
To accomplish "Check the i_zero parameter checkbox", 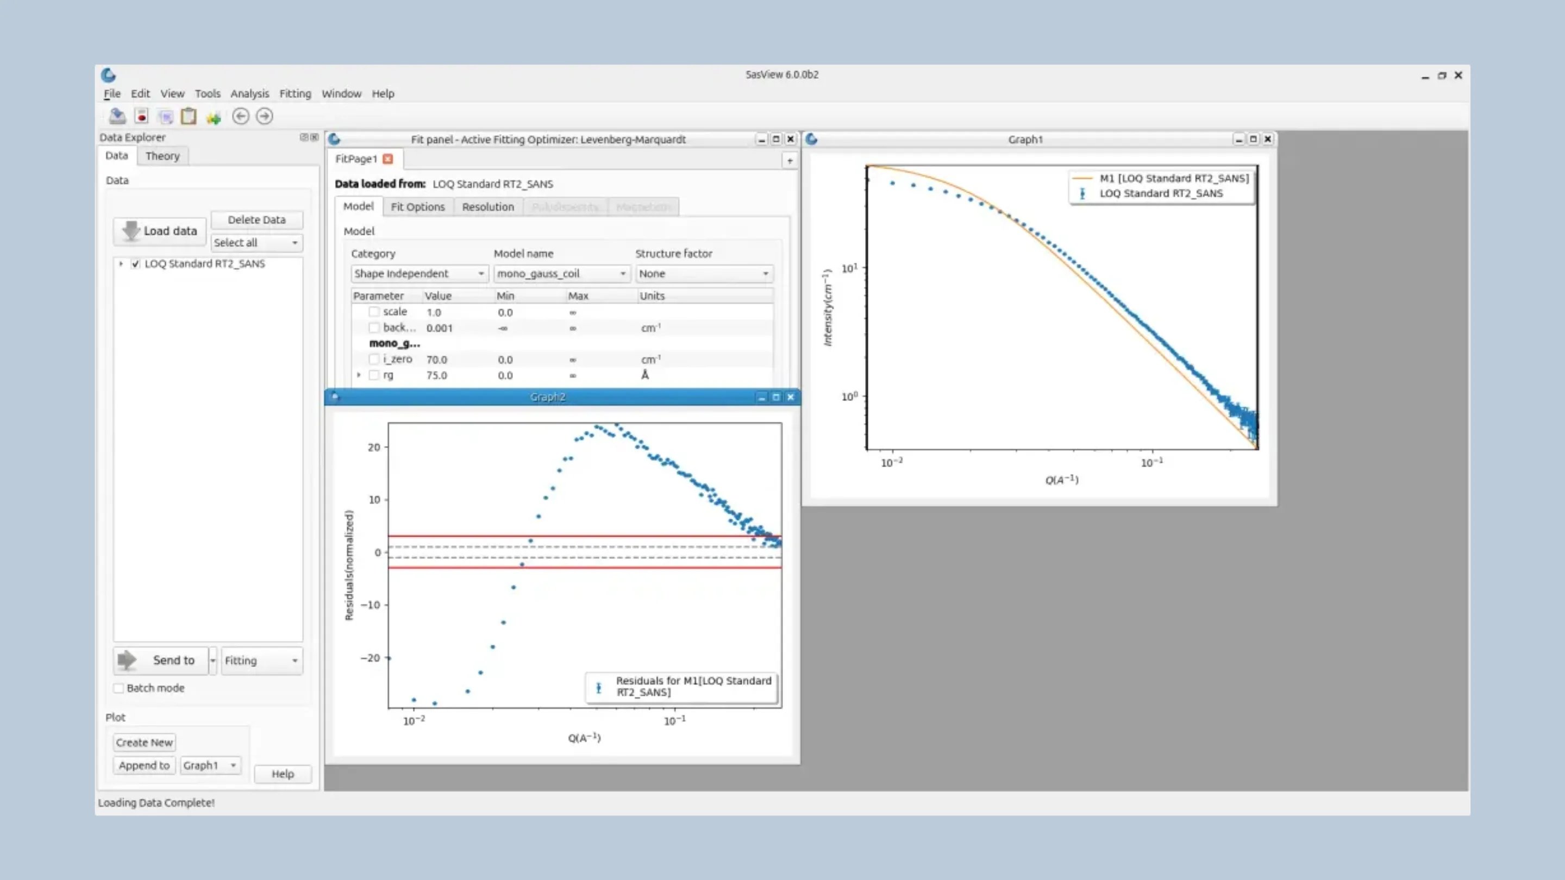I will coord(374,359).
